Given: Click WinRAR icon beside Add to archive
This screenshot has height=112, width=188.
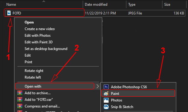Looking at the screenshot, I should click(20, 93).
